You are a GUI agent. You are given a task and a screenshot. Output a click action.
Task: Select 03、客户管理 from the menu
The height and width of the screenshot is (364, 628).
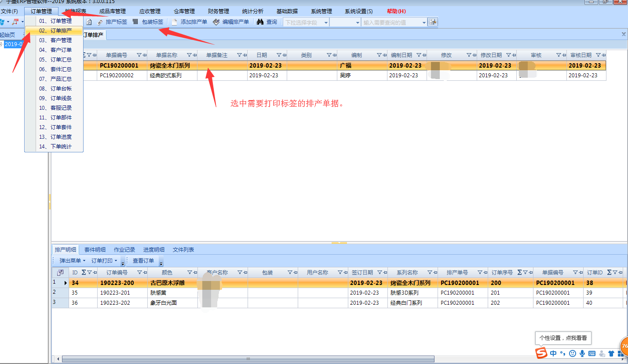pos(55,40)
